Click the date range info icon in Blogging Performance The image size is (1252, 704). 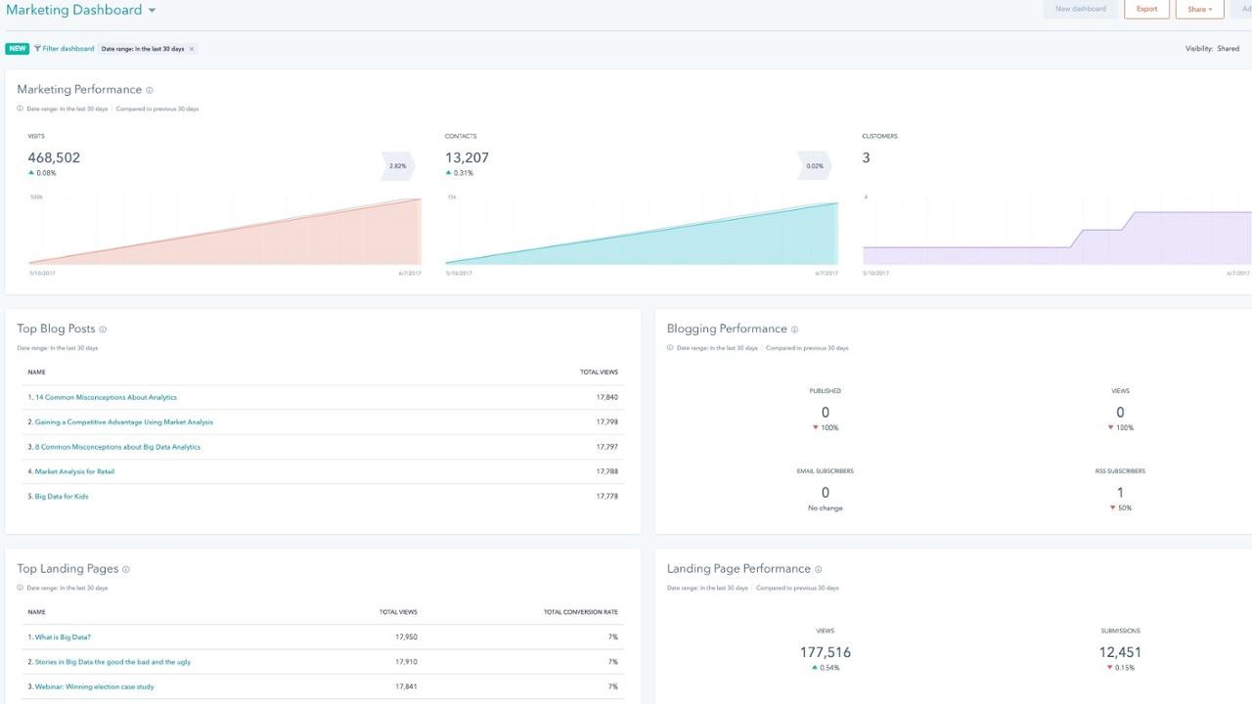click(670, 347)
